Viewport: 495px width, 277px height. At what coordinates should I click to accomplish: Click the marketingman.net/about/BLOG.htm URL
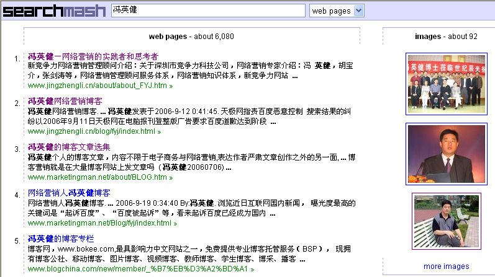97,177
